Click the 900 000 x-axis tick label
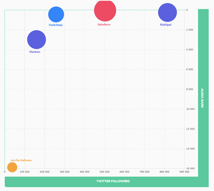 tap(184, 172)
